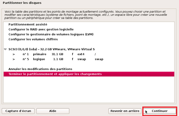Click the arrow marker of partition n° 5

click(x=14, y=59)
